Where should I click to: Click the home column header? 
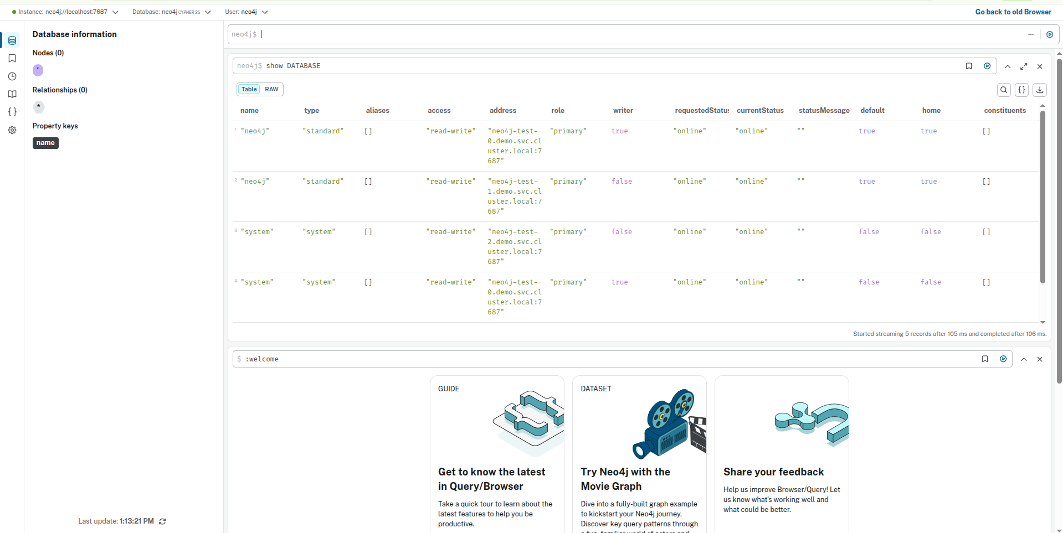[931, 111]
